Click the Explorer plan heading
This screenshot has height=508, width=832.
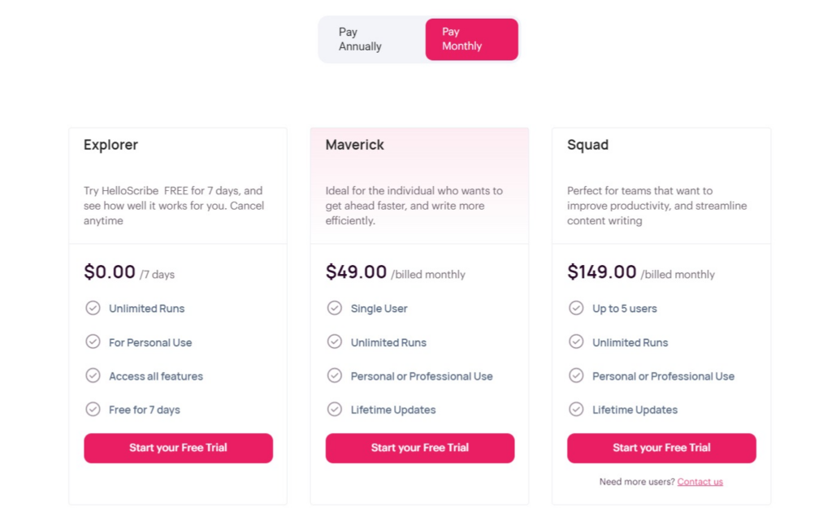click(110, 145)
